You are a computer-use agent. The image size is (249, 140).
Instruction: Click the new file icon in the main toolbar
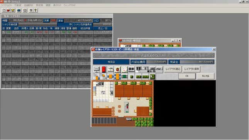(x=4, y=10)
